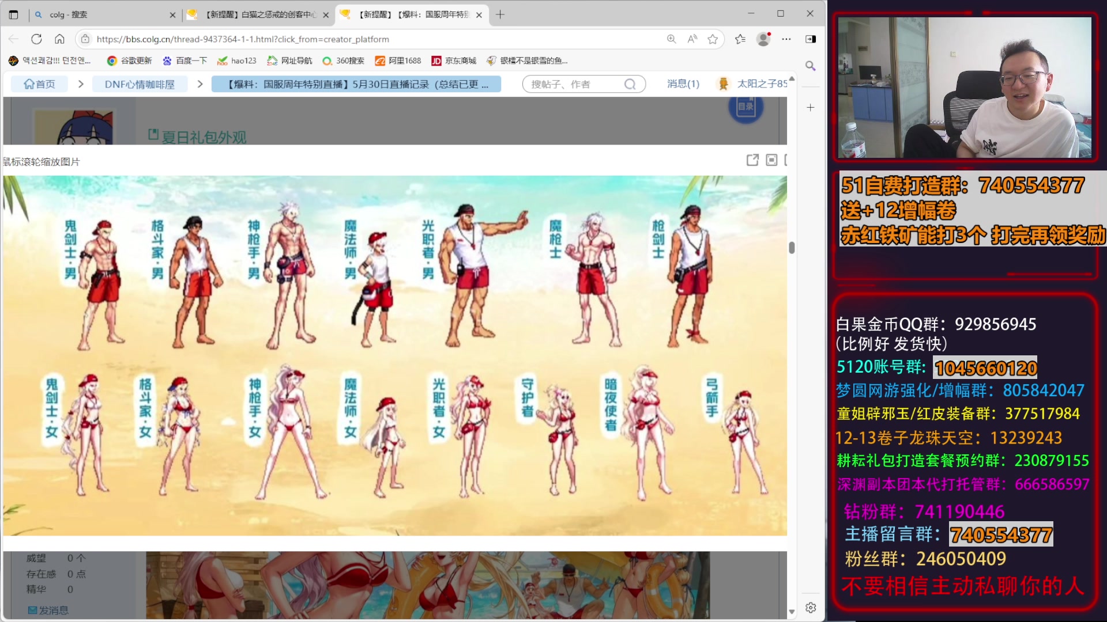The height and width of the screenshot is (622, 1107).
Task: Open image in new window icon
Action: [752, 160]
